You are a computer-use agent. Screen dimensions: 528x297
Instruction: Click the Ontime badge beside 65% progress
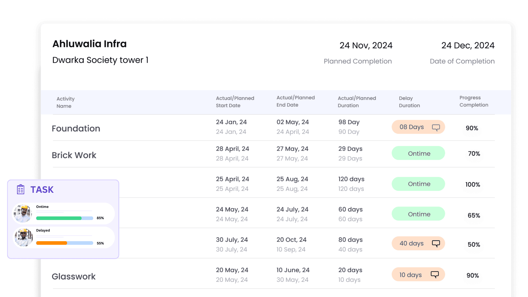pyautogui.click(x=418, y=214)
